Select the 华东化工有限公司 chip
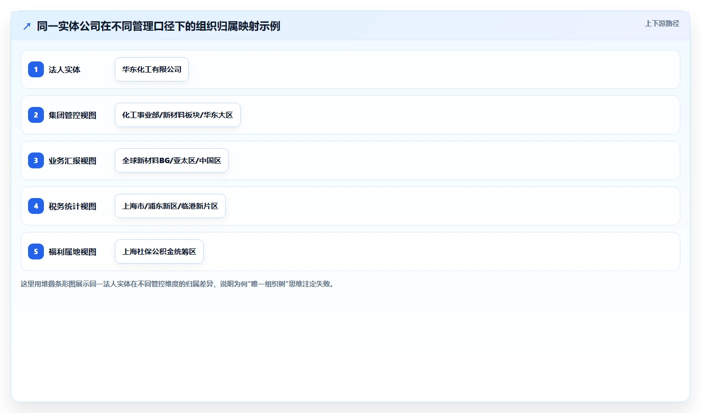Screen dimensions: 701x413 tap(152, 69)
